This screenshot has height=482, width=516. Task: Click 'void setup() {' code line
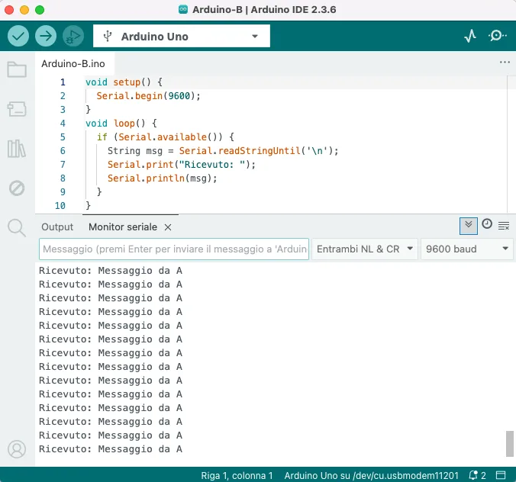coord(124,82)
